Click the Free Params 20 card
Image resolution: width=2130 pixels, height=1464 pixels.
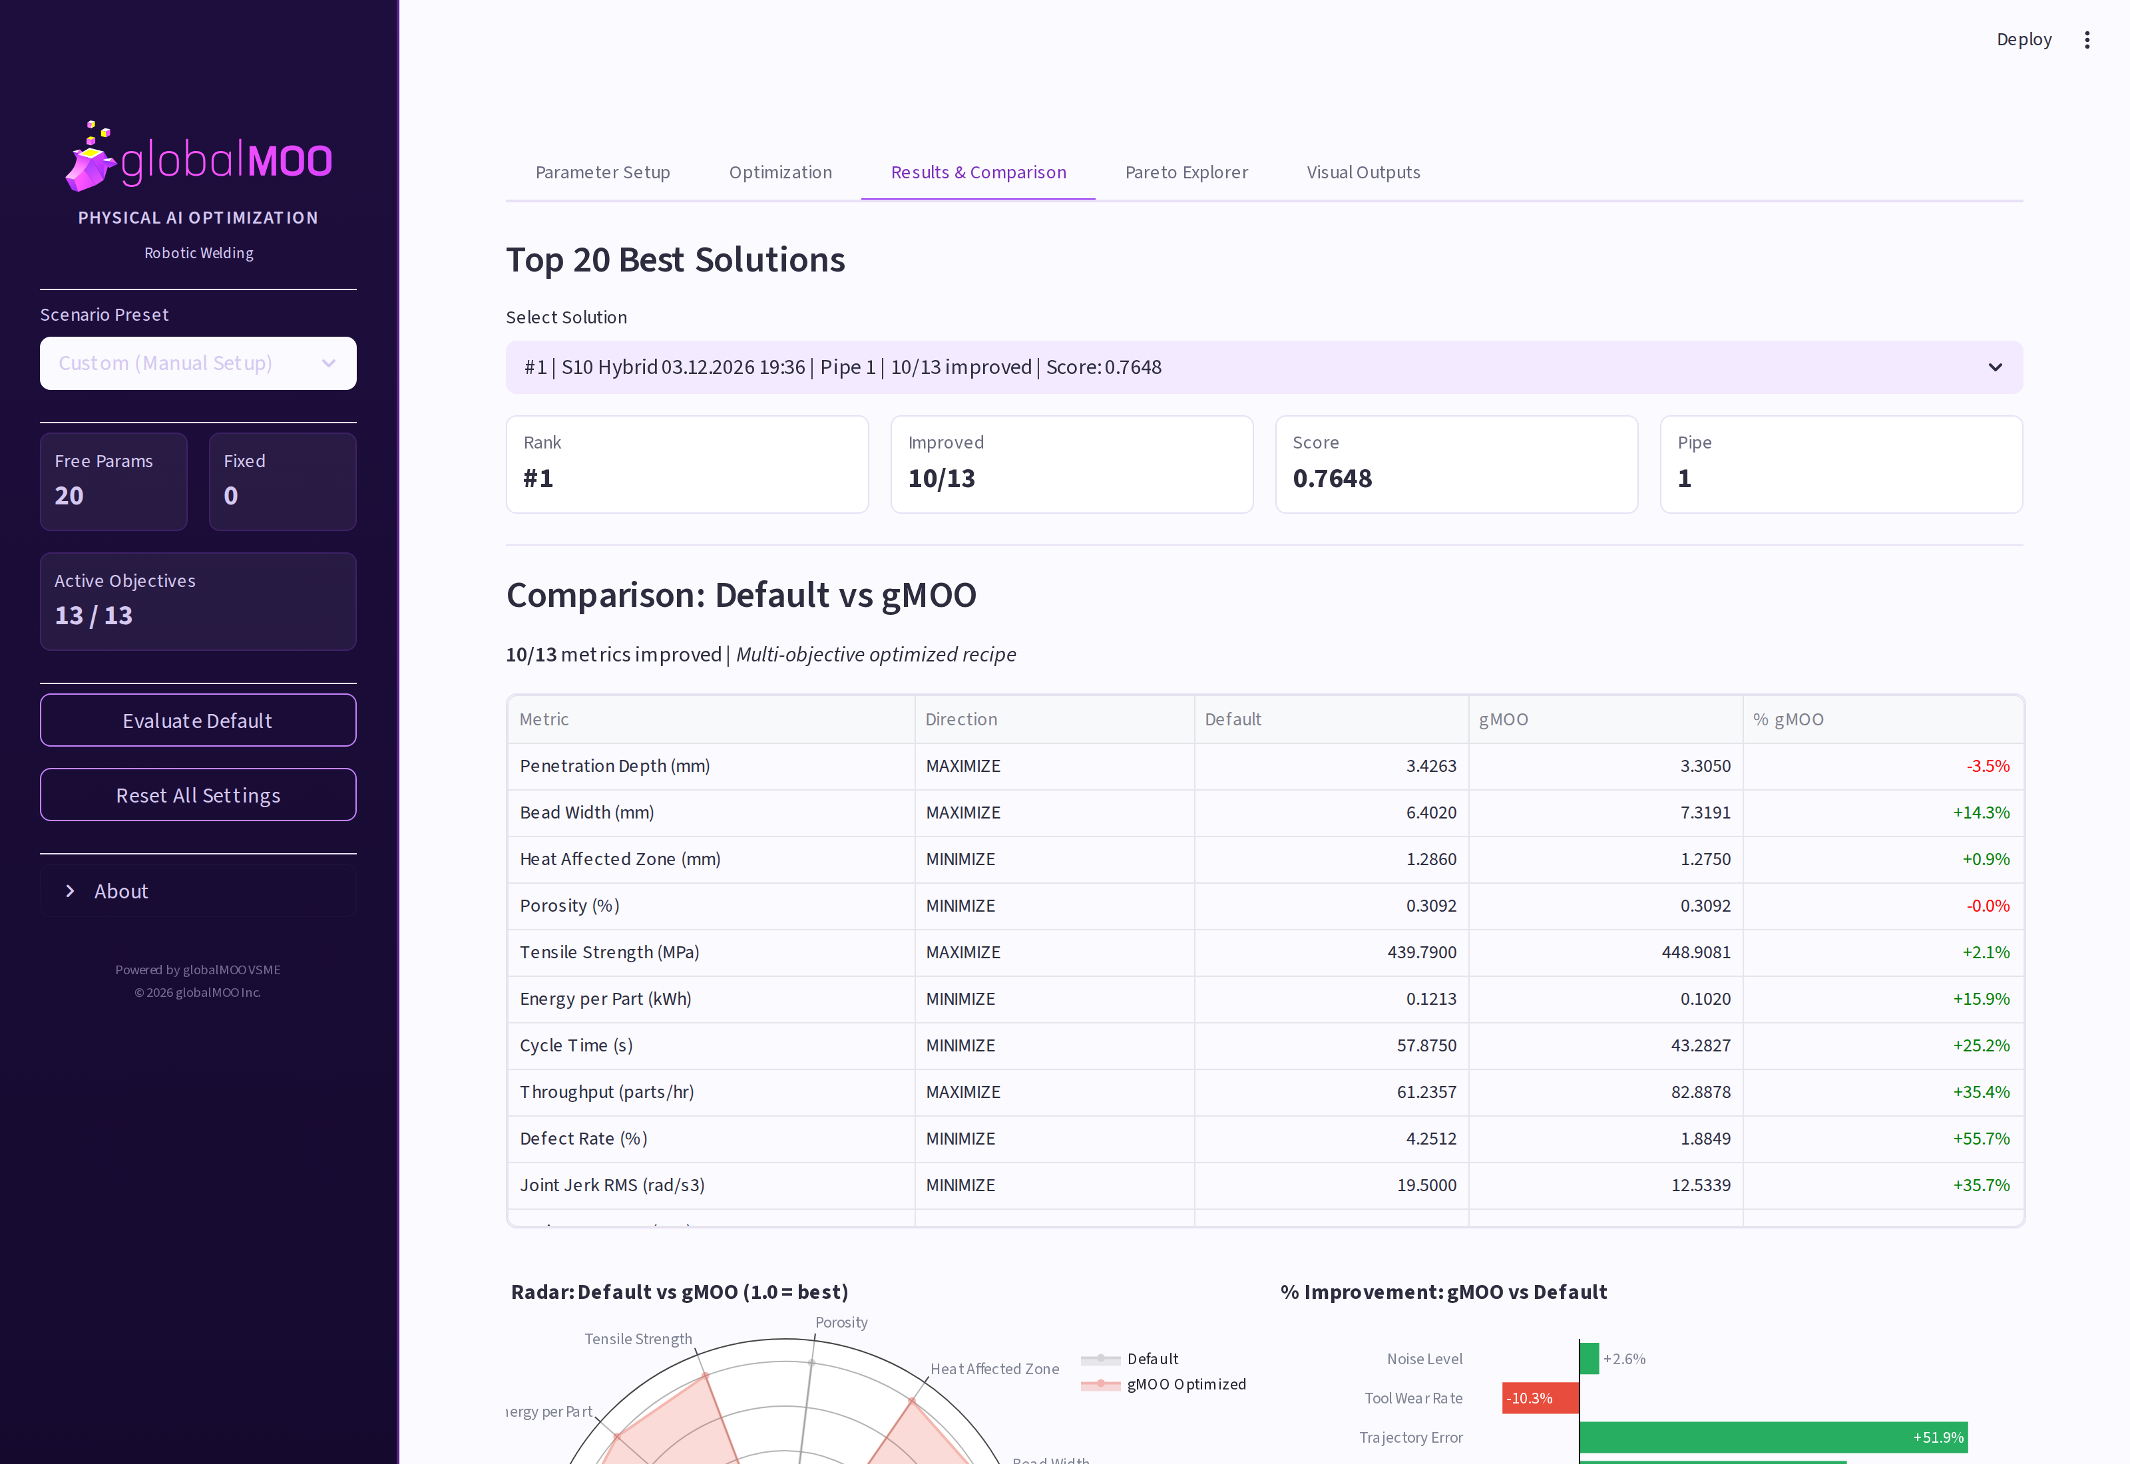[114, 482]
